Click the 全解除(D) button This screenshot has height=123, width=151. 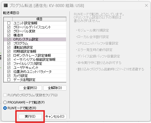click(55, 88)
